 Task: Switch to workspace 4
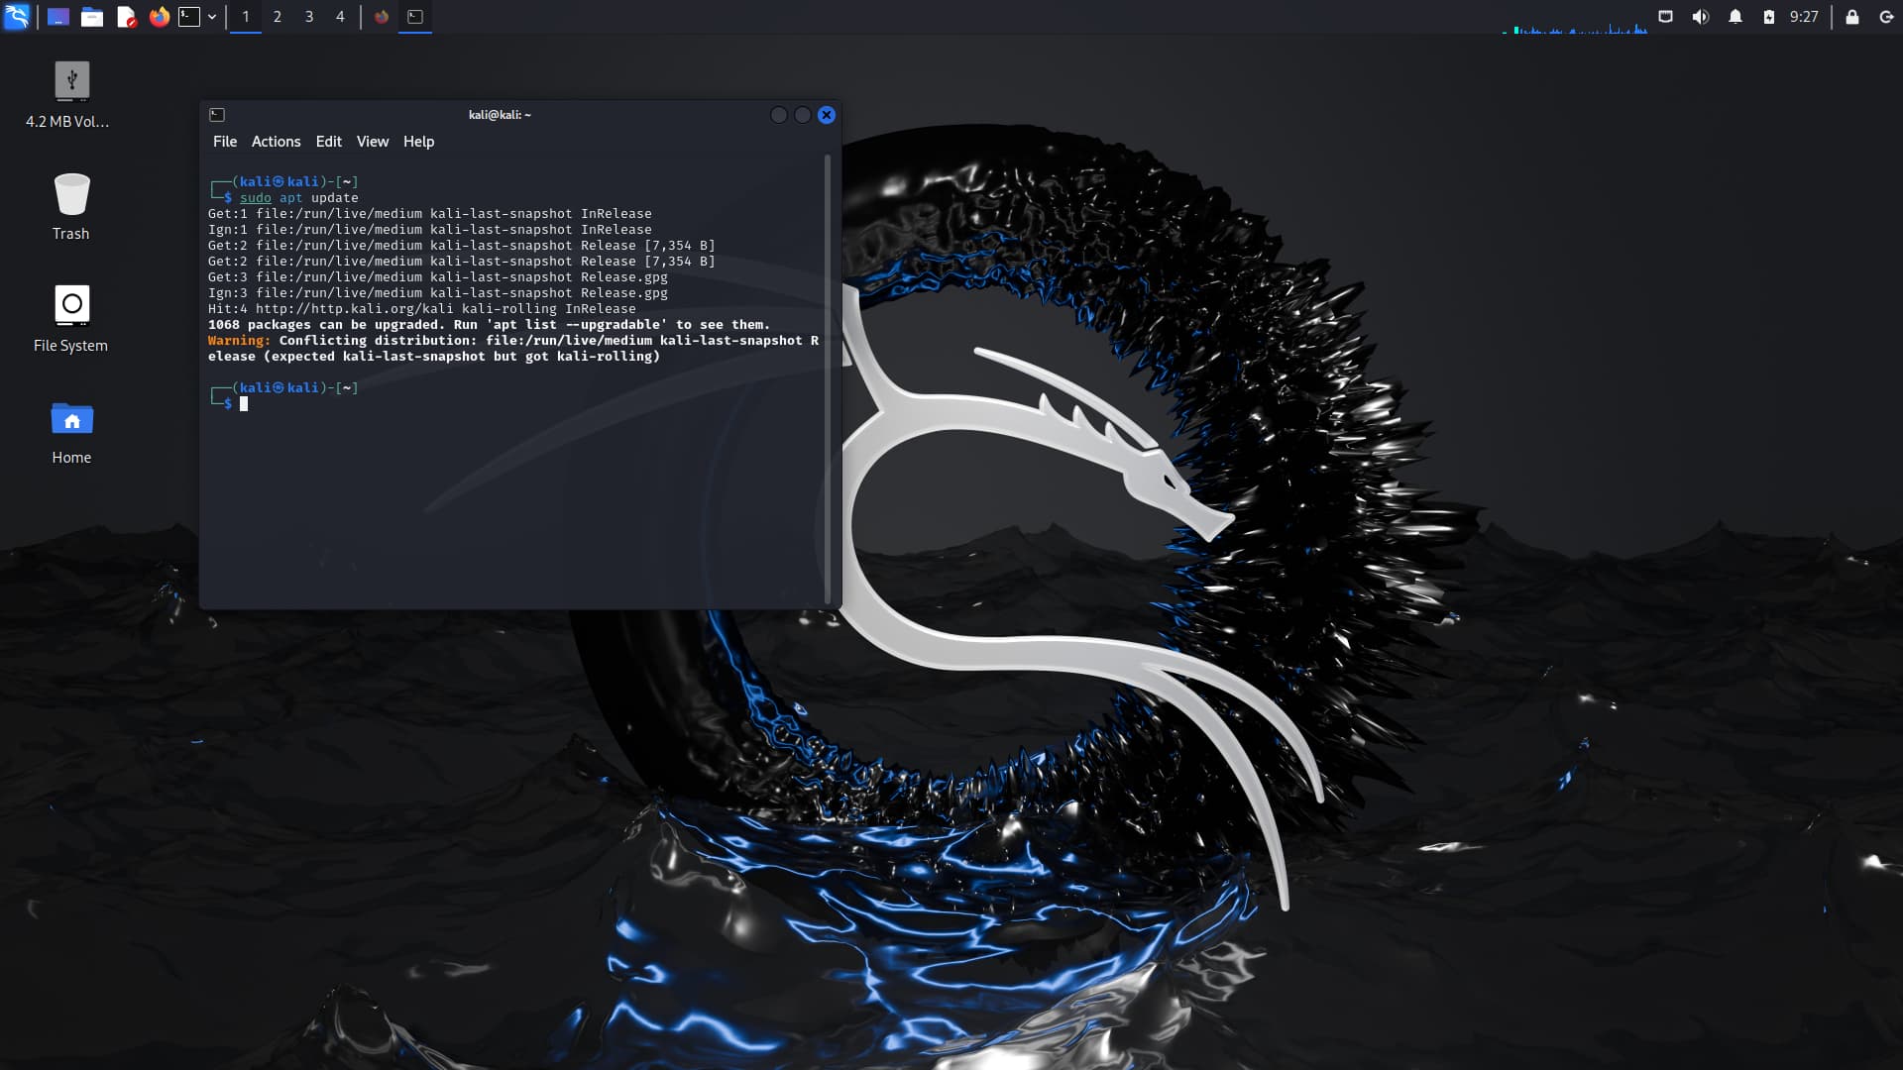(340, 17)
